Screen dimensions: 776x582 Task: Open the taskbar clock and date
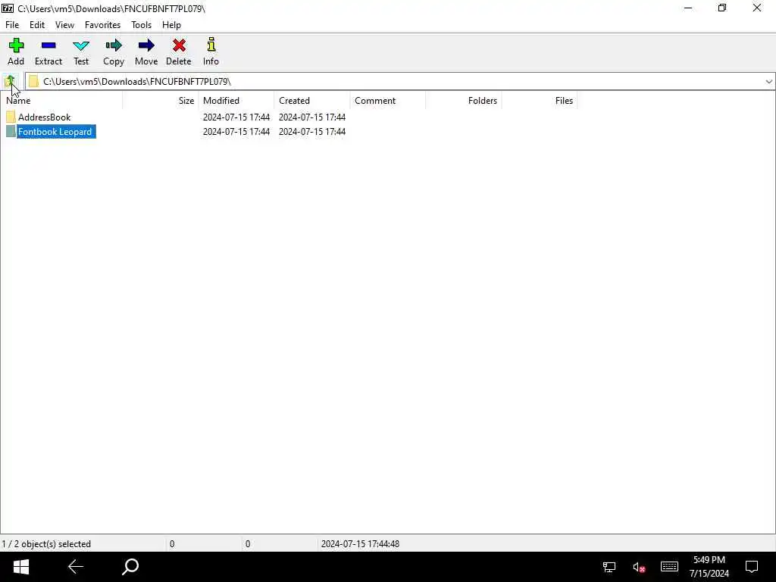(709, 567)
